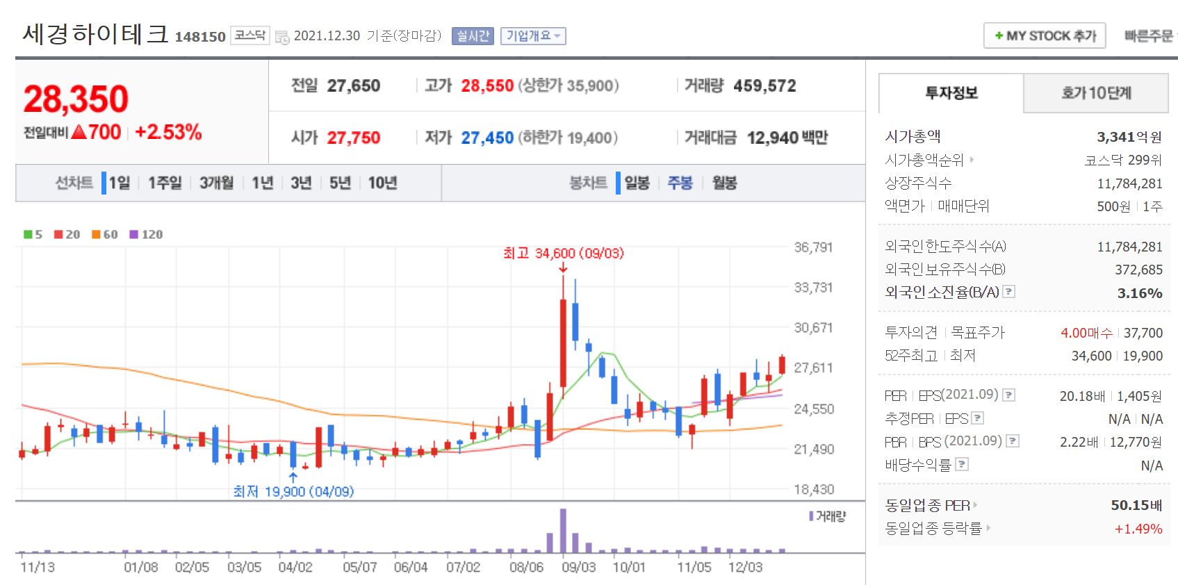Click the +1.49% sector change value

click(1138, 529)
